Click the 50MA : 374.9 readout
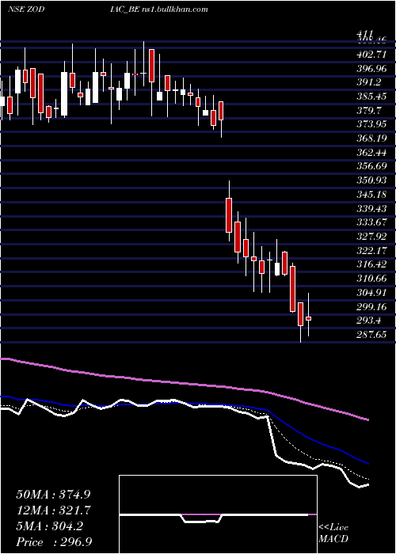 click(x=53, y=494)
